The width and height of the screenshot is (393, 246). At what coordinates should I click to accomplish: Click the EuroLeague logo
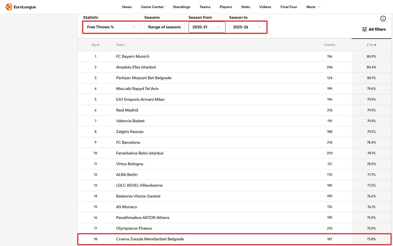(x=21, y=7)
